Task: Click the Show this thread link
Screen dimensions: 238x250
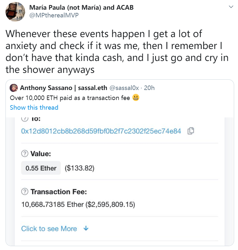Action: [34, 107]
